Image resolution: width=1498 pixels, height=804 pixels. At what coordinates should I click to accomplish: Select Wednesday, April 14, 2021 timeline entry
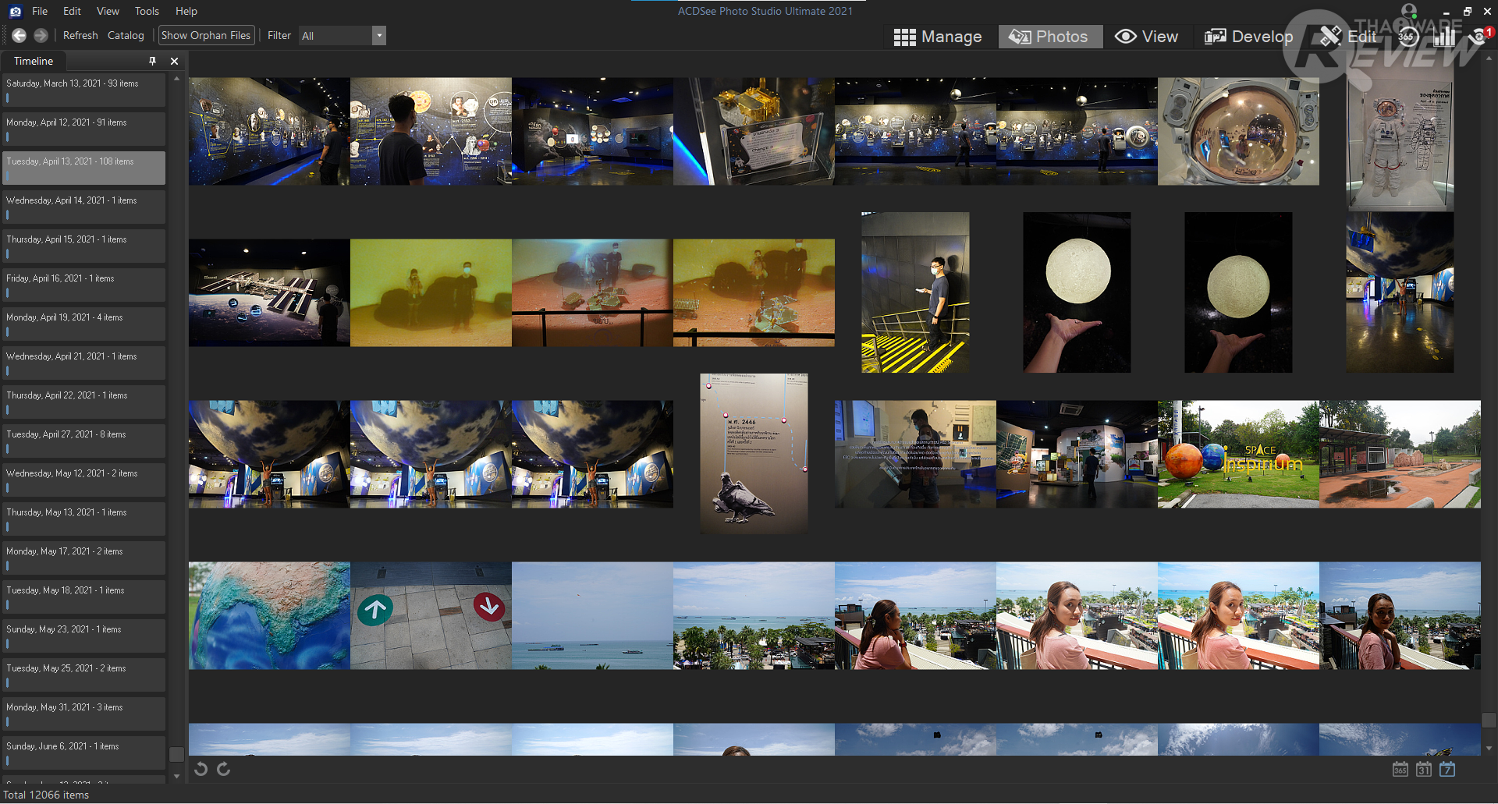coord(84,207)
